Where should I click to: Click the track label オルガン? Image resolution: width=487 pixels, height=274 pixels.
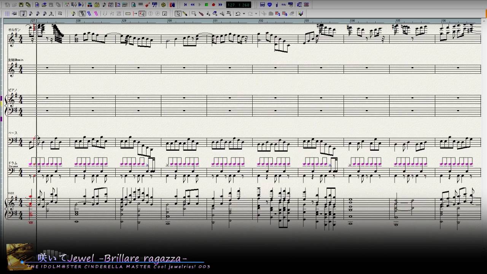click(x=14, y=30)
